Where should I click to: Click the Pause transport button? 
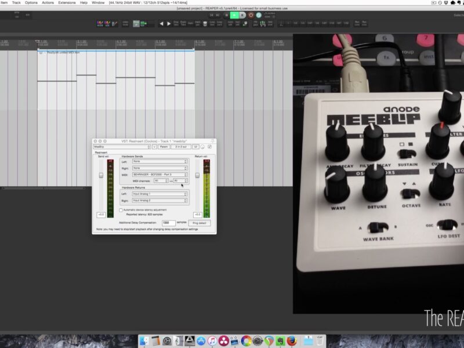(242, 15)
